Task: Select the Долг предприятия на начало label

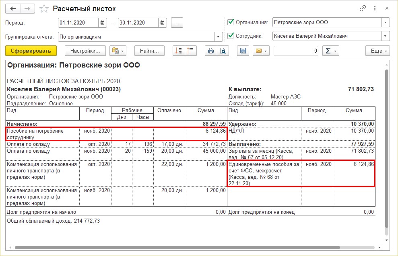Action: [41, 212]
